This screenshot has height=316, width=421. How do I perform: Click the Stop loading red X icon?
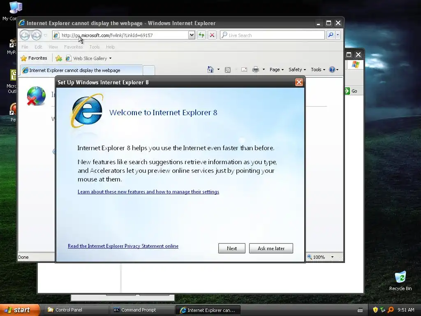[212, 35]
